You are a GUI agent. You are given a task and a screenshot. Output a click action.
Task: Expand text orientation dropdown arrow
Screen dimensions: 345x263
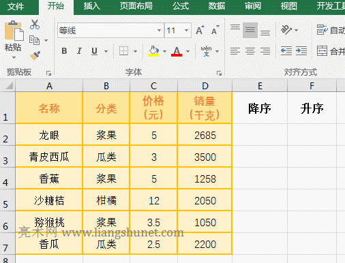[x=296, y=30]
